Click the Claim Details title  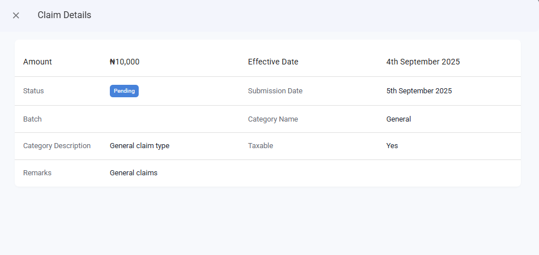tap(64, 15)
